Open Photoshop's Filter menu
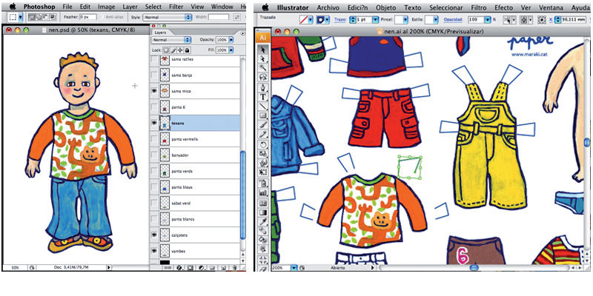Image resolution: width=593 pixels, height=296 pixels. click(176, 7)
